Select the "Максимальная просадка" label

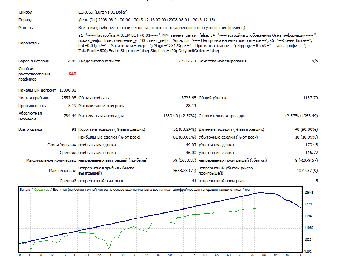click(x=101, y=116)
